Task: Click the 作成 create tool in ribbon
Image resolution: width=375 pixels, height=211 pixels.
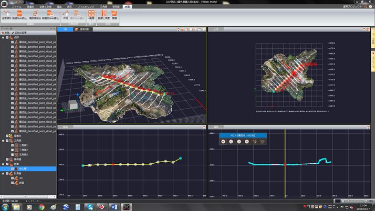Action: [65, 15]
